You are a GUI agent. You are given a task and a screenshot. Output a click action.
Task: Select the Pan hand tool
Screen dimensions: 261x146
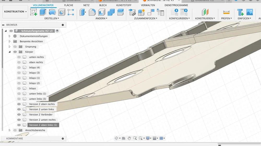129,138
